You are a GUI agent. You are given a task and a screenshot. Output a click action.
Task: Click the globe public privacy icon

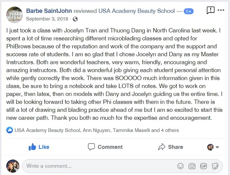click(75, 19)
